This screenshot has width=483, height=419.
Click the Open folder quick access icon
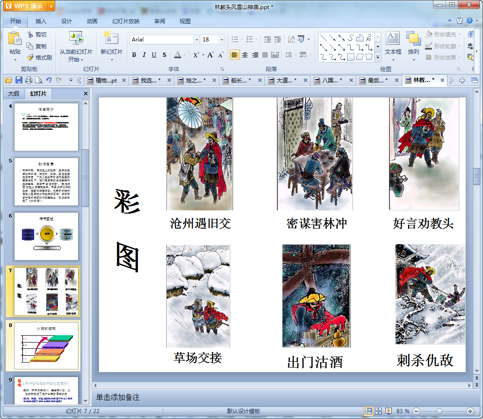(x=9, y=80)
